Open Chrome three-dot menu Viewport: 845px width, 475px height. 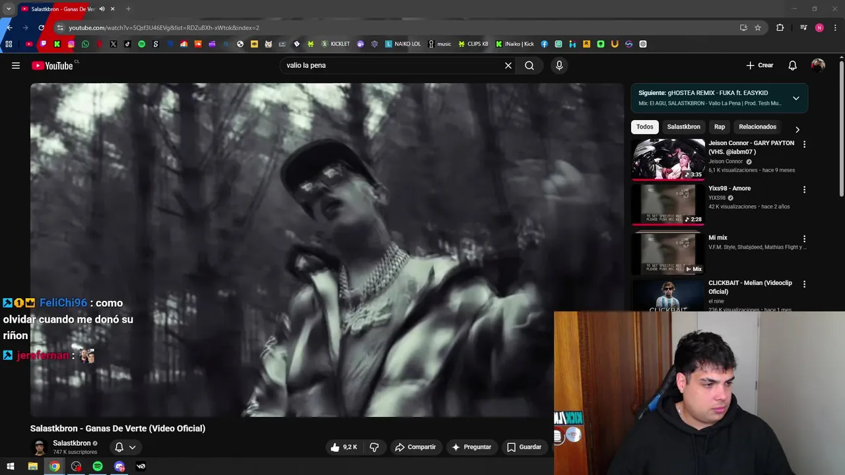coord(835,28)
